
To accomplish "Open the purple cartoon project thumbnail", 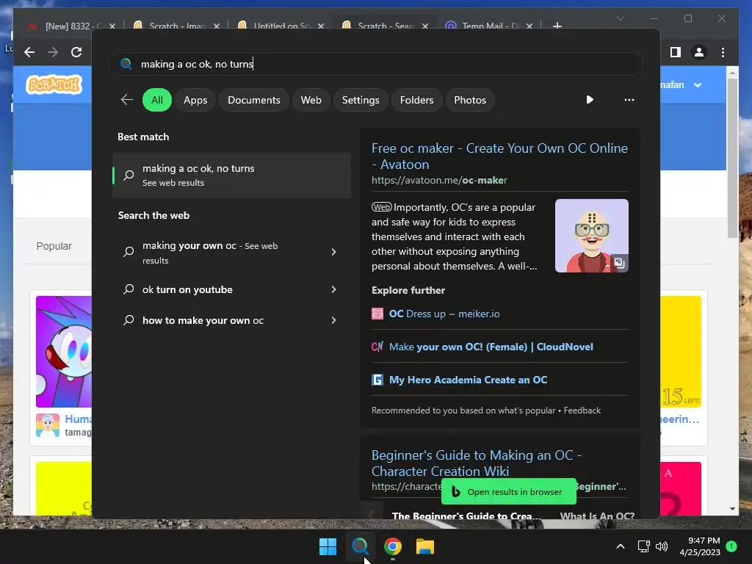I will [x=64, y=352].
